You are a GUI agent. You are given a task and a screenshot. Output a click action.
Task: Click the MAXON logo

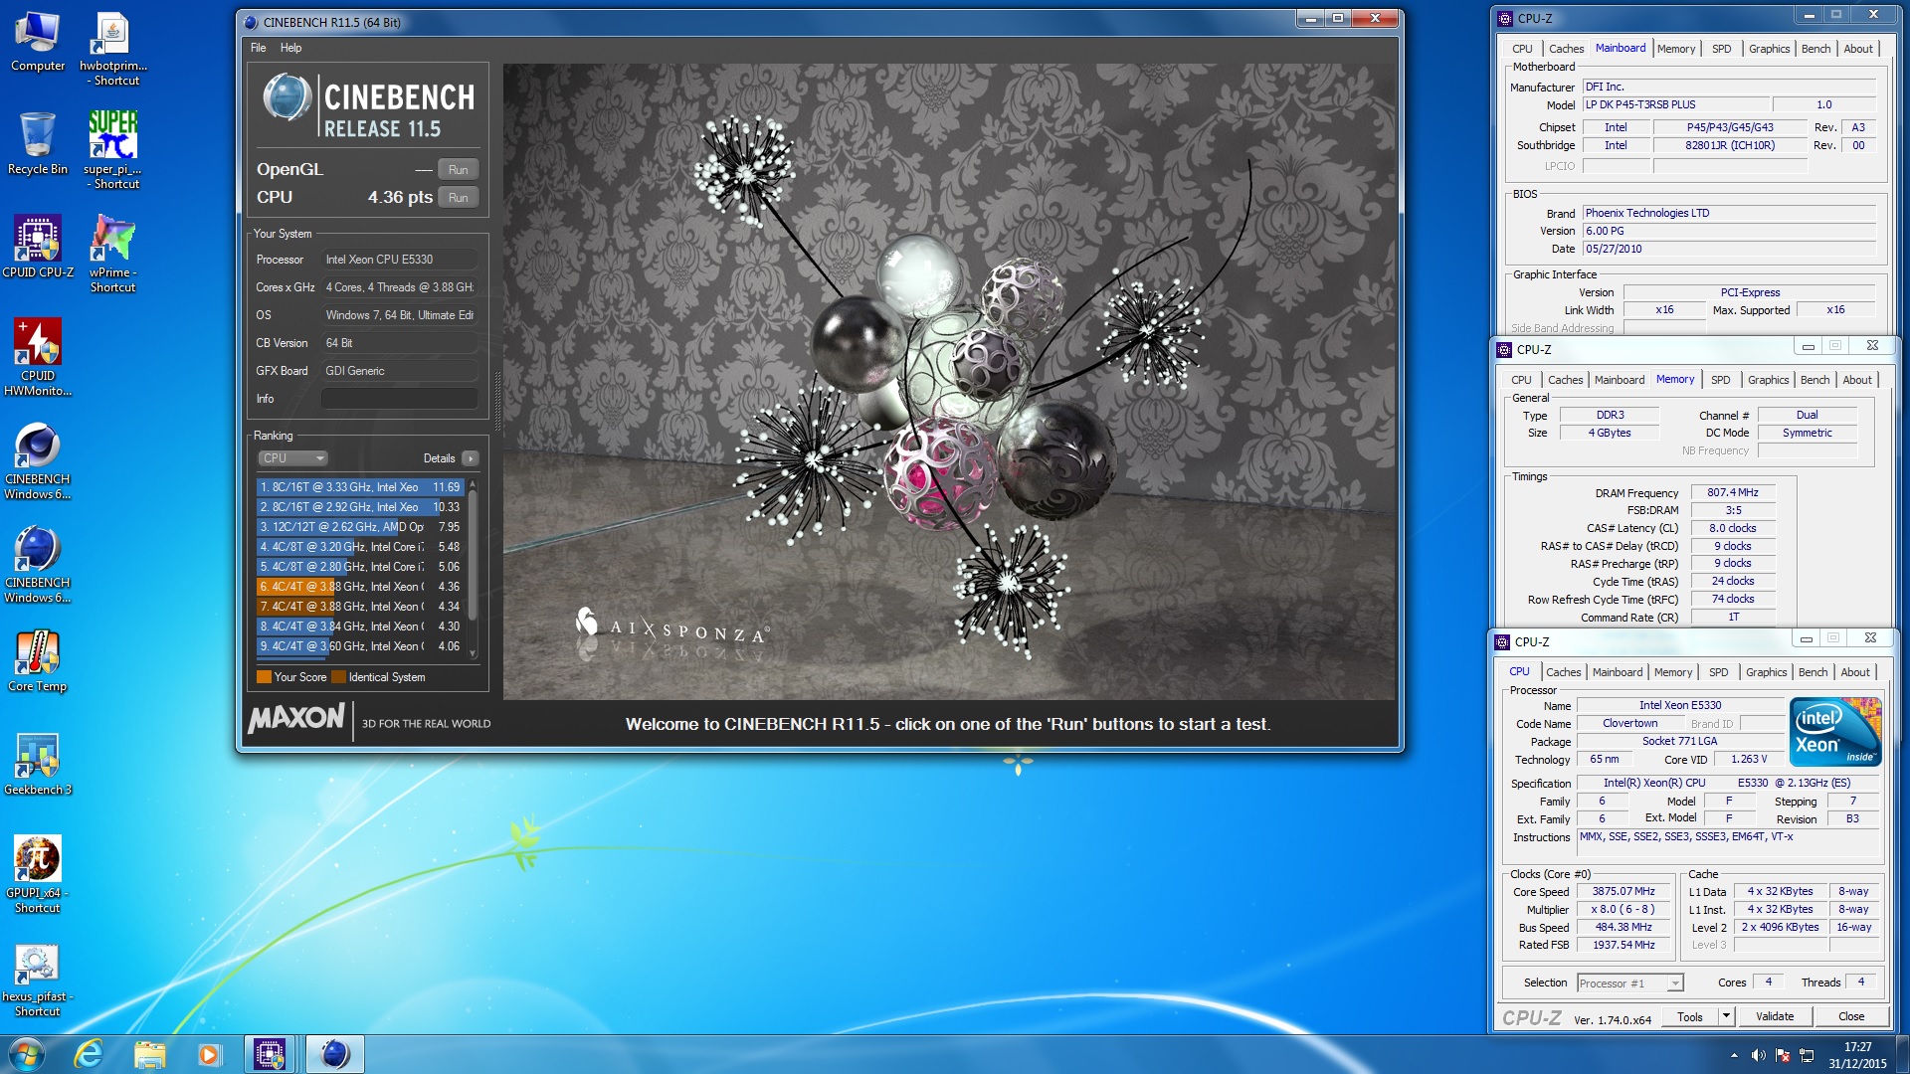296,718
